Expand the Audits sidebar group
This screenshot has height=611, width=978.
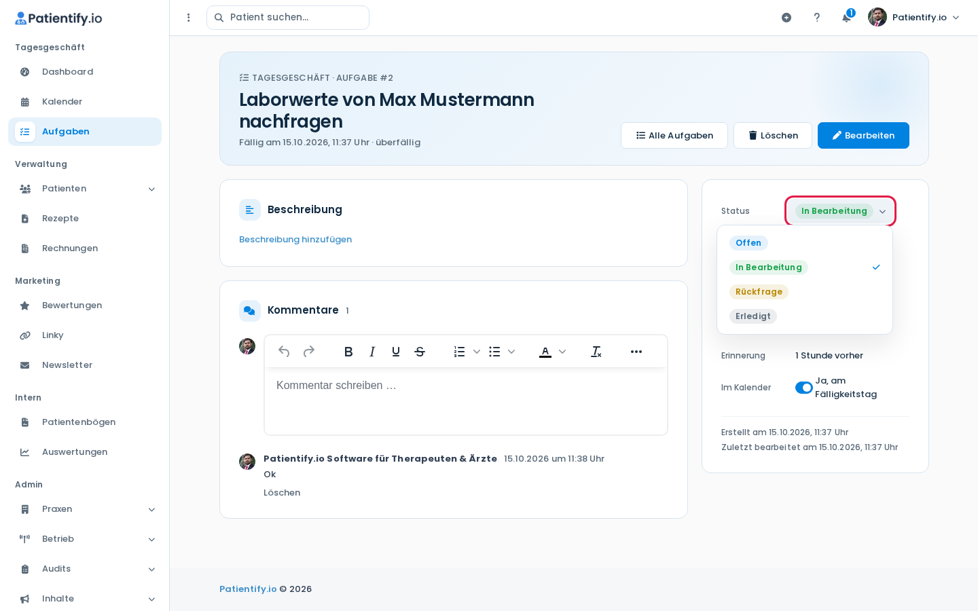pos(85,569)
